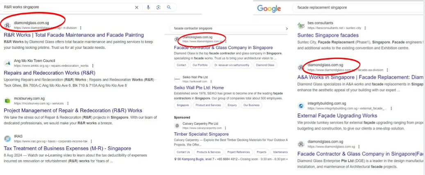425x175 pixels.
Task: Select the 'Product and Services' Seiko chip
Action: pyautogui.click(x=208, y=105)
